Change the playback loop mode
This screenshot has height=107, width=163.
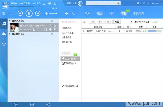[10, 14]
